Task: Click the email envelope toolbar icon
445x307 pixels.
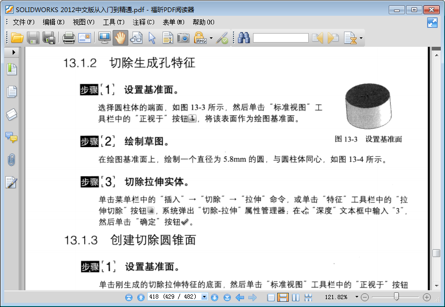Action: tap(85, 38)
